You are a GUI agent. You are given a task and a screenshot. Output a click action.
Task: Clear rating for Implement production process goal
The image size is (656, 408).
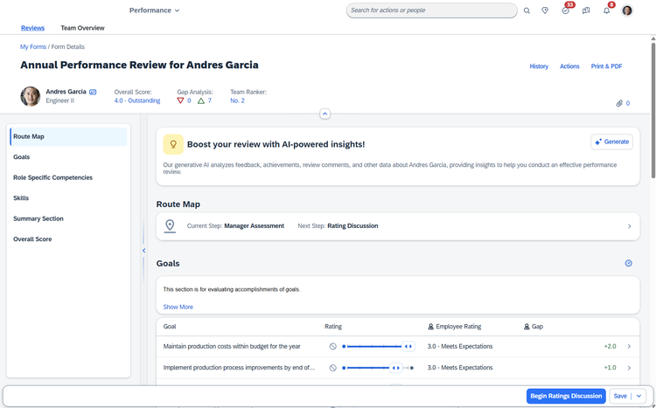(332, 368)
